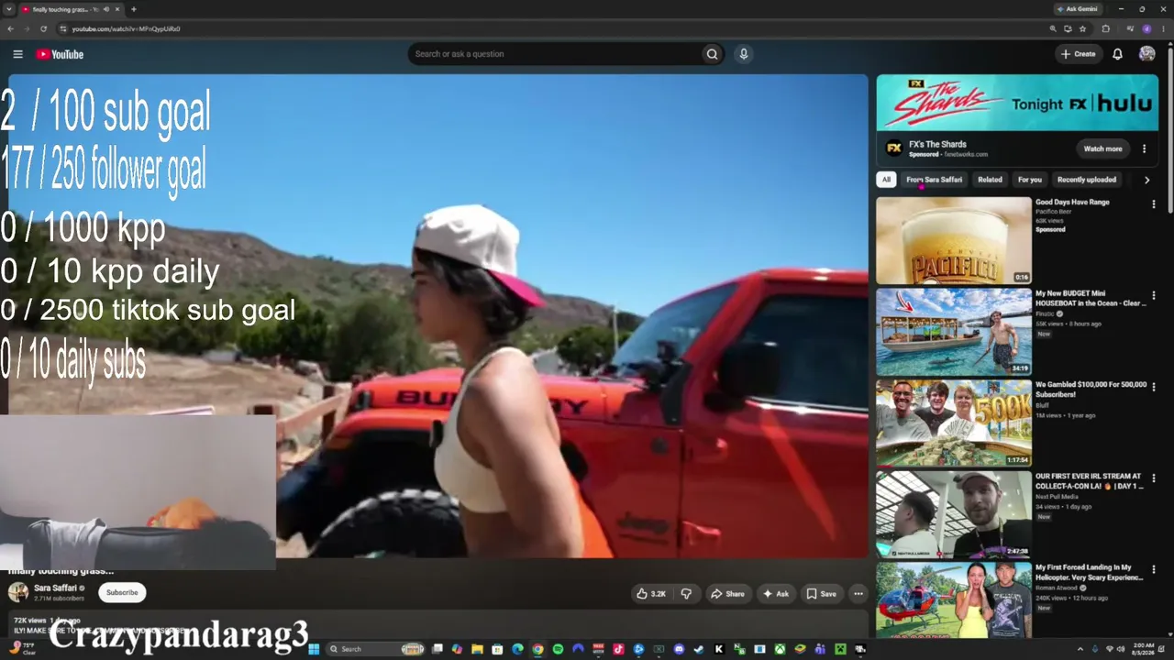
Task: Open menu for First Forced Landing video
Action: point(1154,570)
